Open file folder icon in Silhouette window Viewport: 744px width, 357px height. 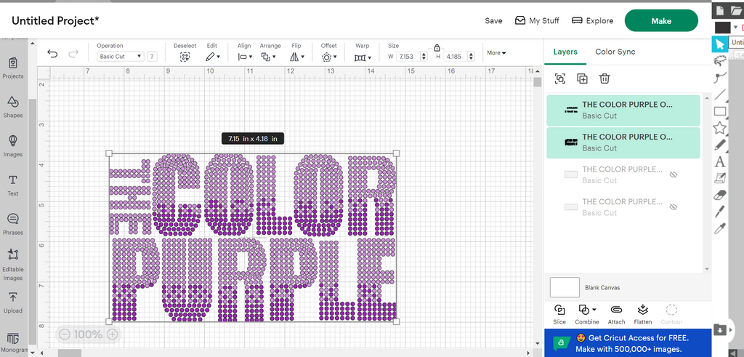coord(737,10)
